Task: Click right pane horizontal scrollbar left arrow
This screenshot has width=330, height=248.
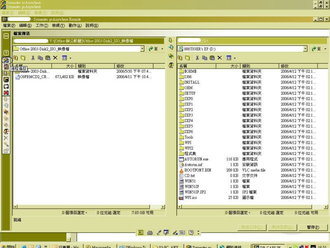Action: tap(180, 207)
